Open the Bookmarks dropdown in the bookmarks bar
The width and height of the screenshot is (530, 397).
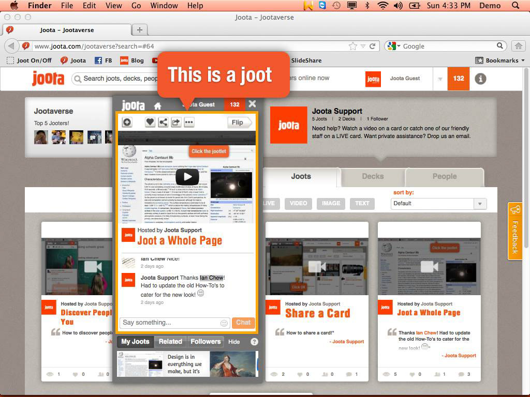(x=500, y=60)
